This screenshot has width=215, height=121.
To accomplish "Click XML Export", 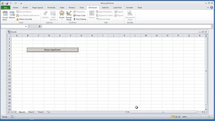I will [x=119, y=15].
